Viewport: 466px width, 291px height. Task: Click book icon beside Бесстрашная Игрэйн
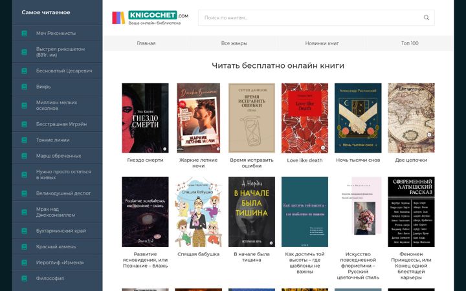[x=25, y=124]
